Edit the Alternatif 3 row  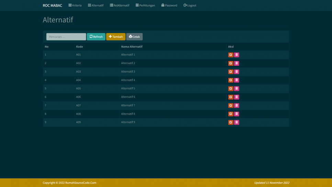click(x=231, y=72)
